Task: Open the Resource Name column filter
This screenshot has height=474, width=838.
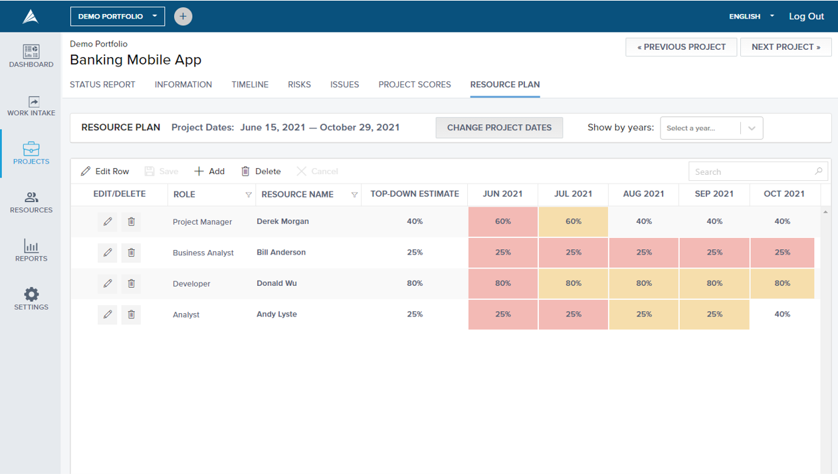Action: [x=354, y=195]
